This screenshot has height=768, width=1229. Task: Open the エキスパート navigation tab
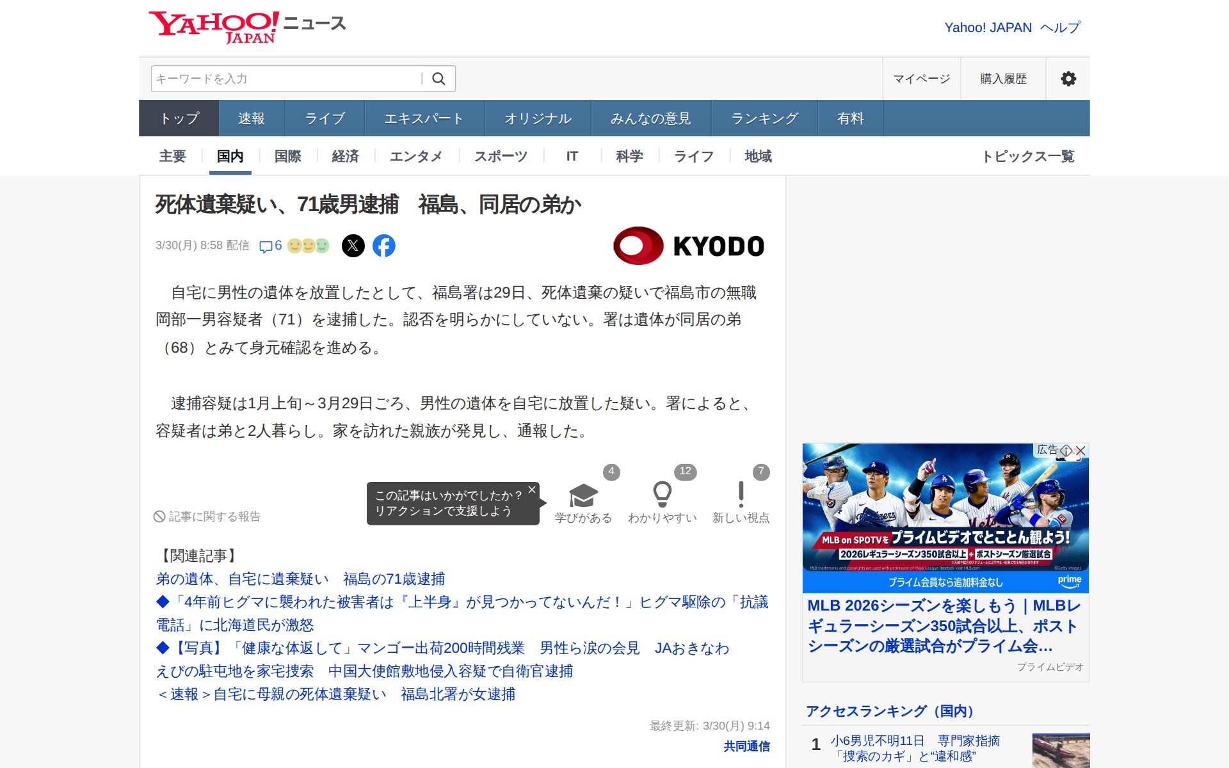coord(424,118)
